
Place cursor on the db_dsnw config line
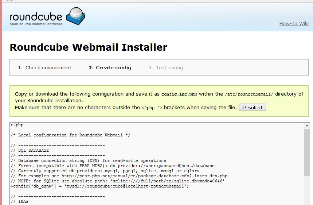click(99, 186)
